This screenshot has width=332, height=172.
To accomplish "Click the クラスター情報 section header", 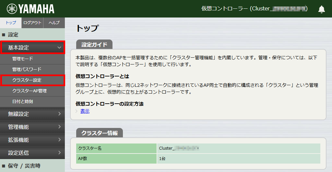I will tap(100, 133).
